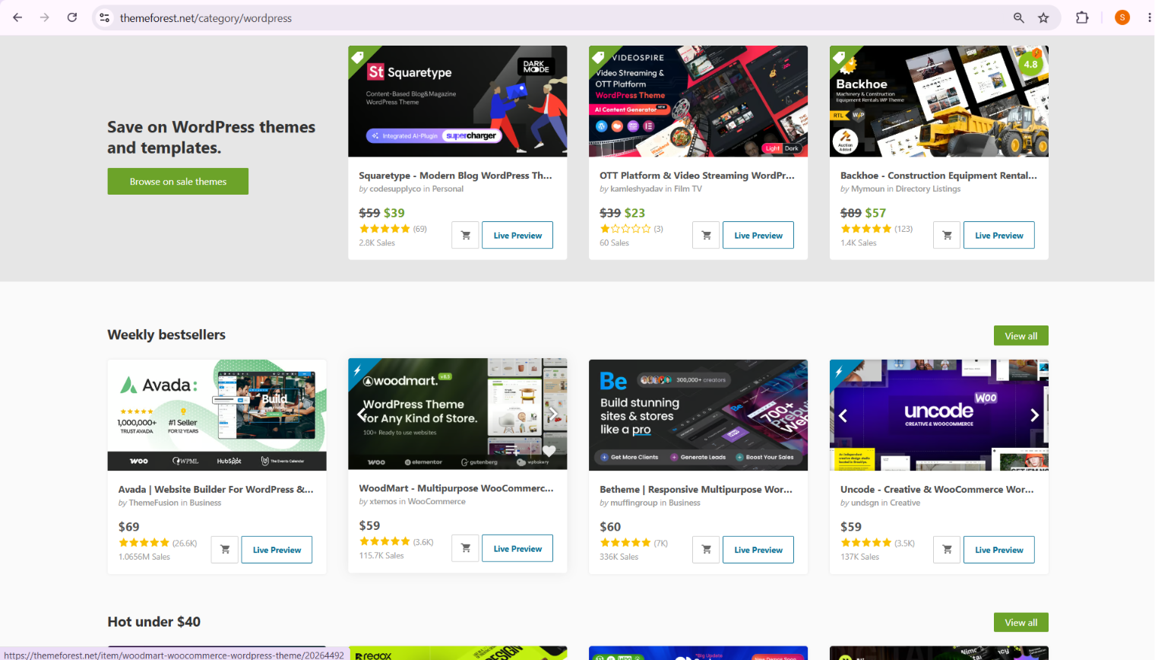Open Squaretype - Modern Blog title link
Viewport: 1155px width, 660px height.
455,175
